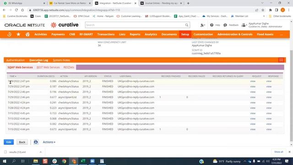Share this page icon in address bar
Screen dimensions: 293x165
pyautogui.click(x=256, y=10)
